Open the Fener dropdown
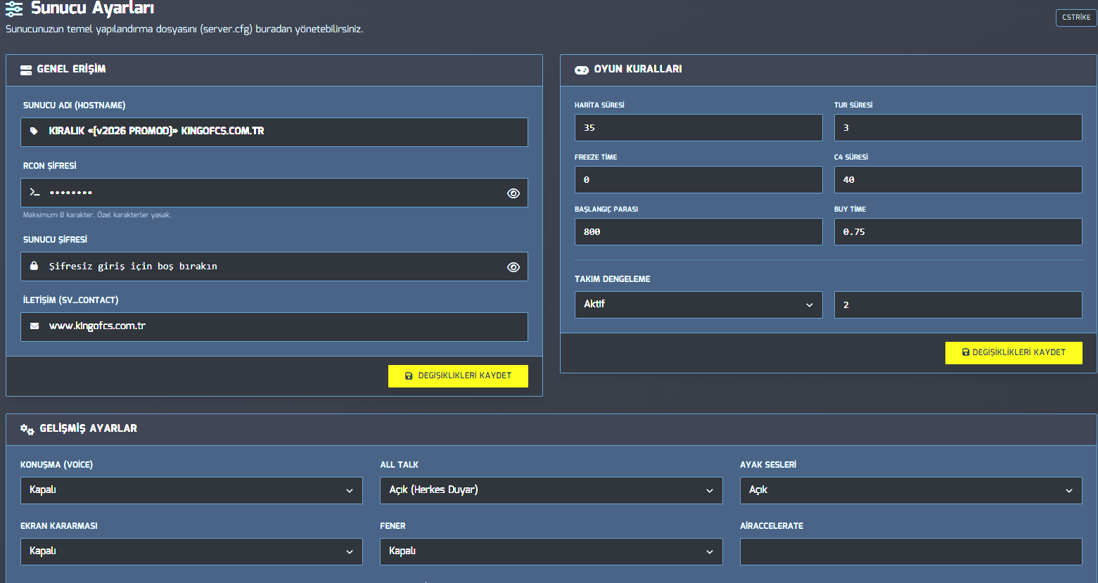Viewport: 1098px width, 583px height. point(551,551)
